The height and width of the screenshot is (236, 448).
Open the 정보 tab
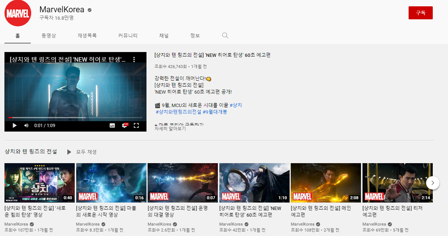(x=195, y=36)
